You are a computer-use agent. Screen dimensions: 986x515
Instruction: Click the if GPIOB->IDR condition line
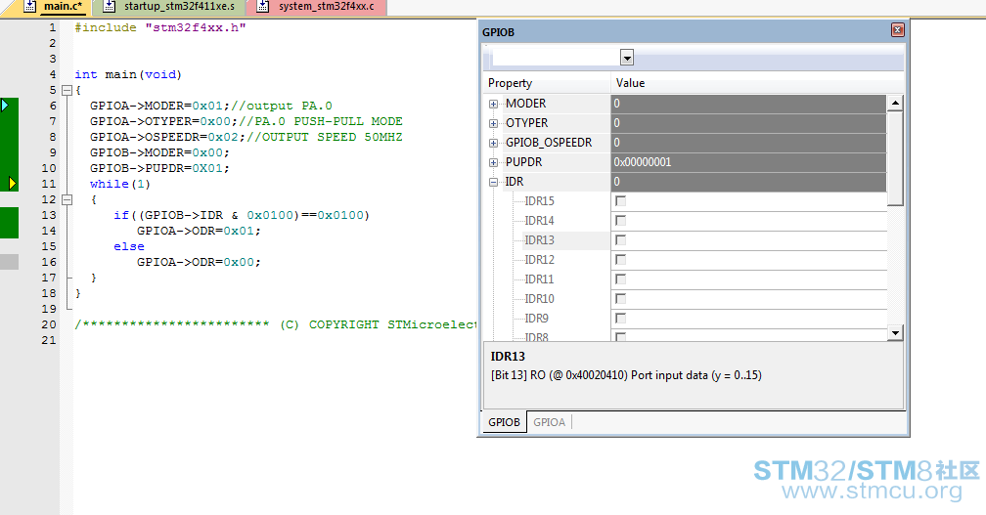pyautogui.click(x=242, y=215)
